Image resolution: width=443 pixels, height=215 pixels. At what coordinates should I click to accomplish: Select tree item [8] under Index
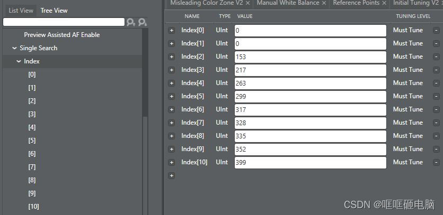click(x=32, y=180)
